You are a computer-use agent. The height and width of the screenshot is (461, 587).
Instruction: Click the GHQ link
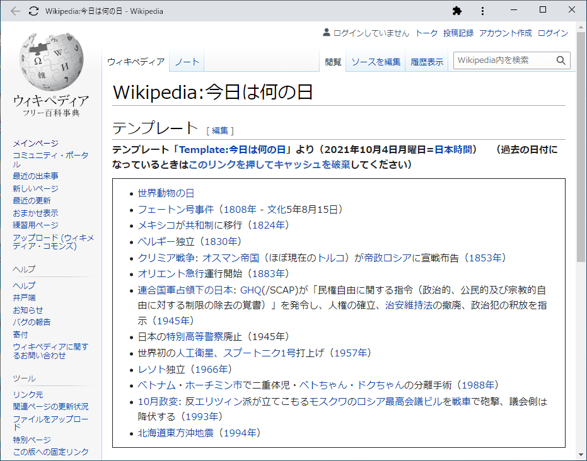pyautogui.click(x=250, y=290)
